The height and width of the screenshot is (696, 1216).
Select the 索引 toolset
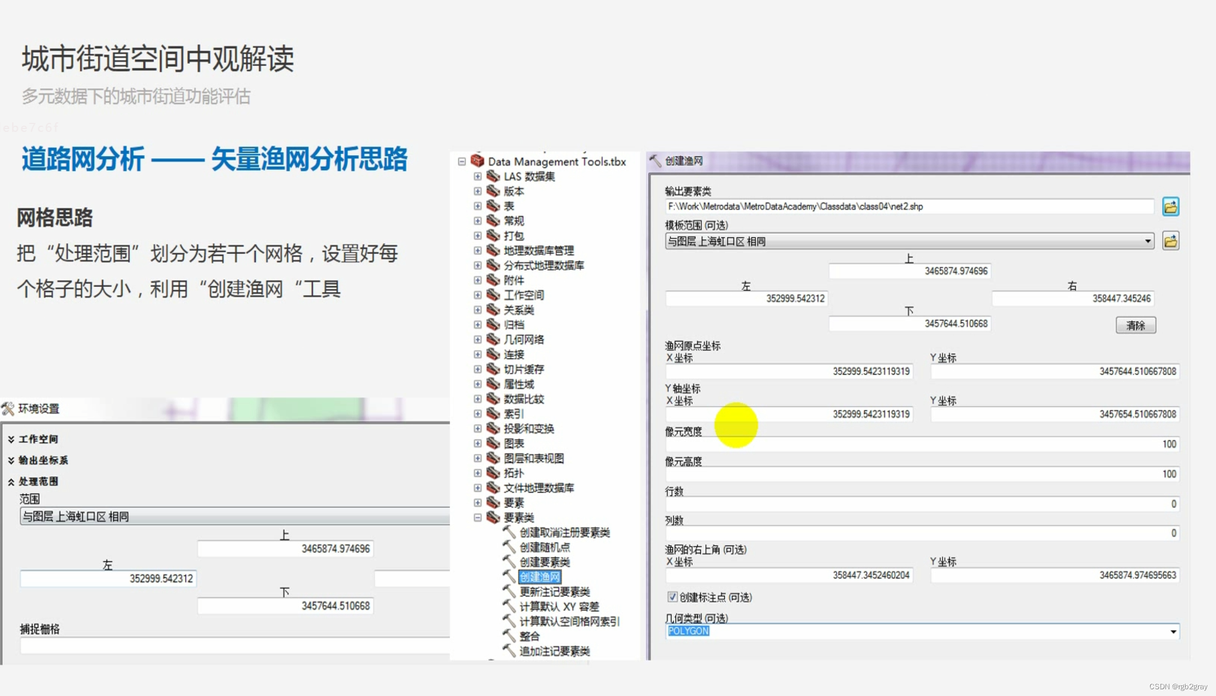coord(514,414)
